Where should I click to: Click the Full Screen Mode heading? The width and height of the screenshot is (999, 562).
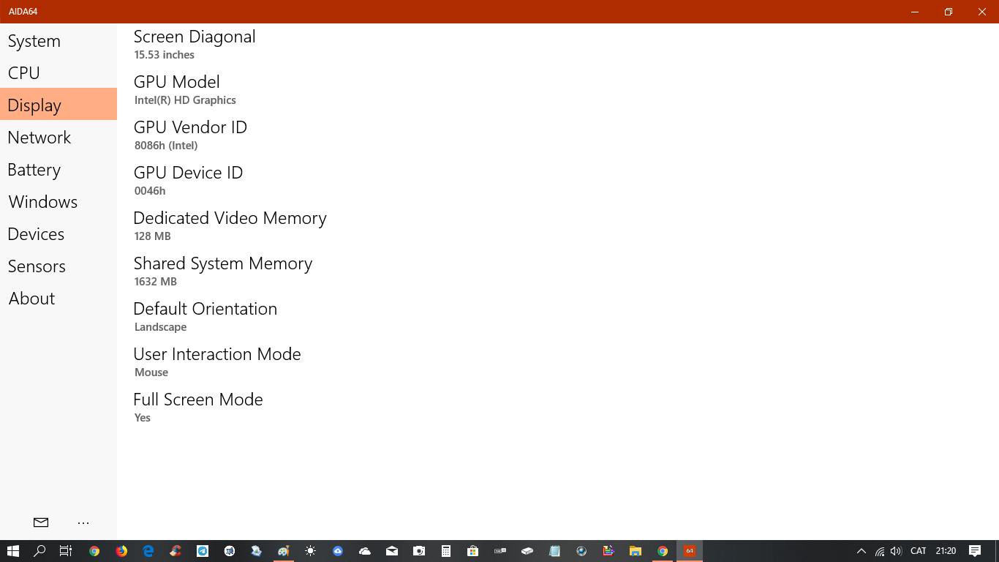[198, 400]
